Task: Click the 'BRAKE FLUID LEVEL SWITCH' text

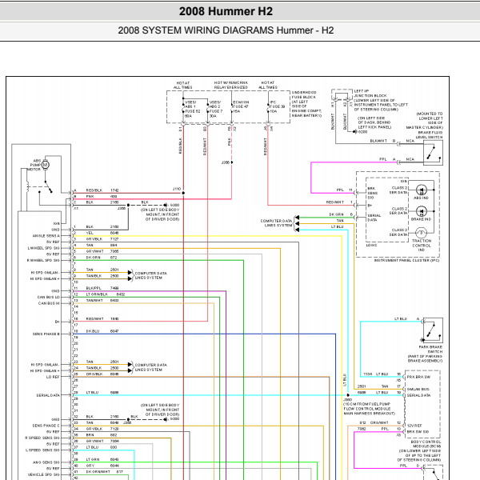Action: pos(430,135)
